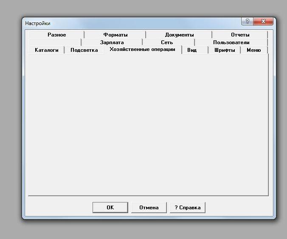
Task: Switch to the Разное tab
Action: (56, 34)
